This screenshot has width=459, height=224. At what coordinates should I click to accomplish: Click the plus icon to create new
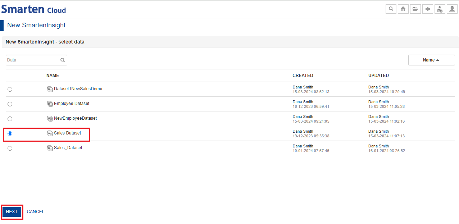click(x=427, y=9)
